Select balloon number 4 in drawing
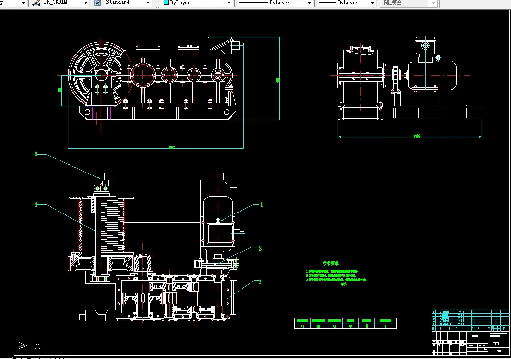Viewport: 511px width, 359px height. (36, 204)
